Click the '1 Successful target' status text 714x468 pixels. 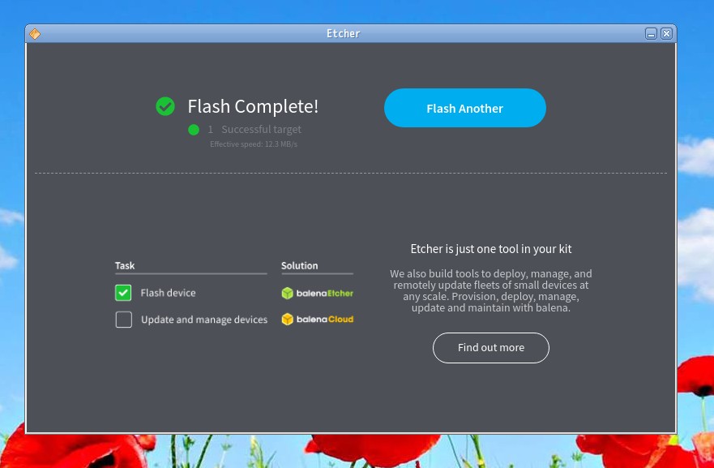point(254,130)
